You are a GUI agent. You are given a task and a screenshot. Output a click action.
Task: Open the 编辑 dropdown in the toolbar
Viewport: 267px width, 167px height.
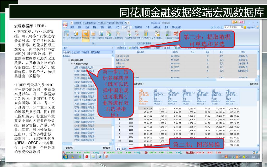[168, 48]
